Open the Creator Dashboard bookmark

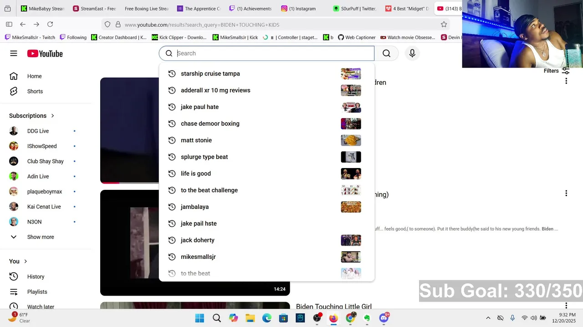coord(119,37)
